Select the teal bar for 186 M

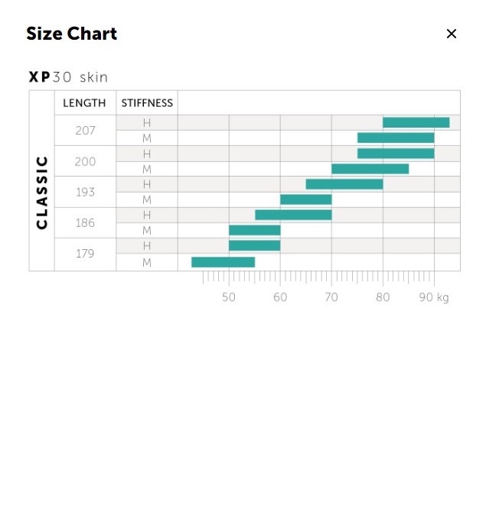(x=255, y=230)
